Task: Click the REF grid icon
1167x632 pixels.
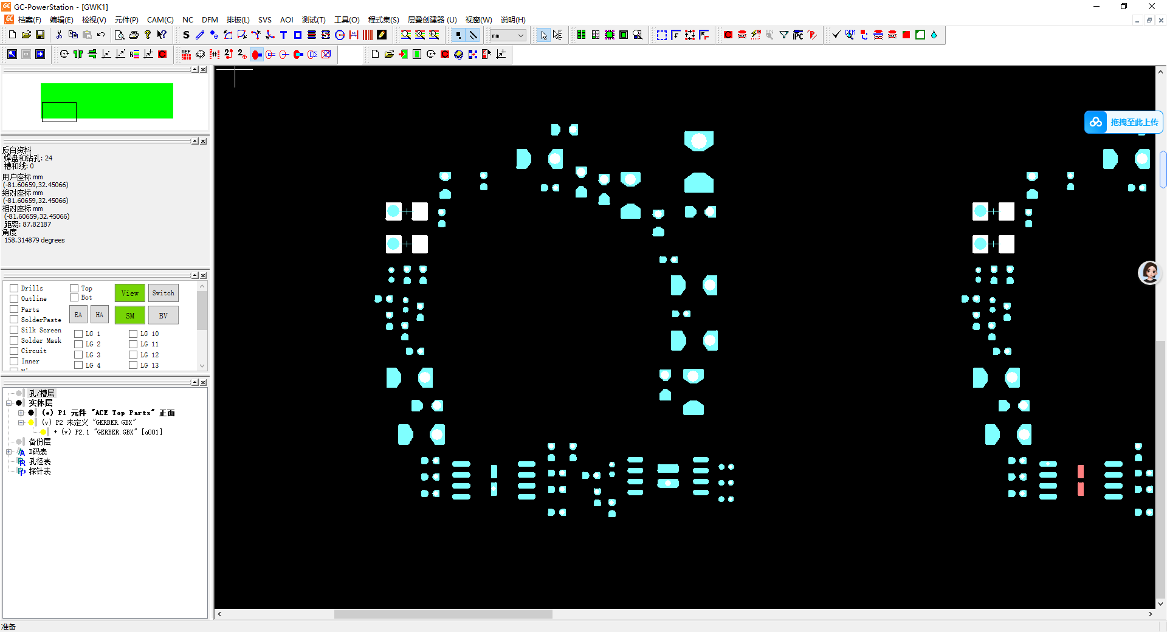Action: point(186,55)
